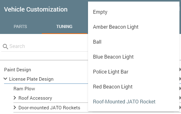Choose the Roof-Mounted JATO Rocket option
The height and width of the screenshot is (114, 181).
pyautogui.click(x=134, y=102)
